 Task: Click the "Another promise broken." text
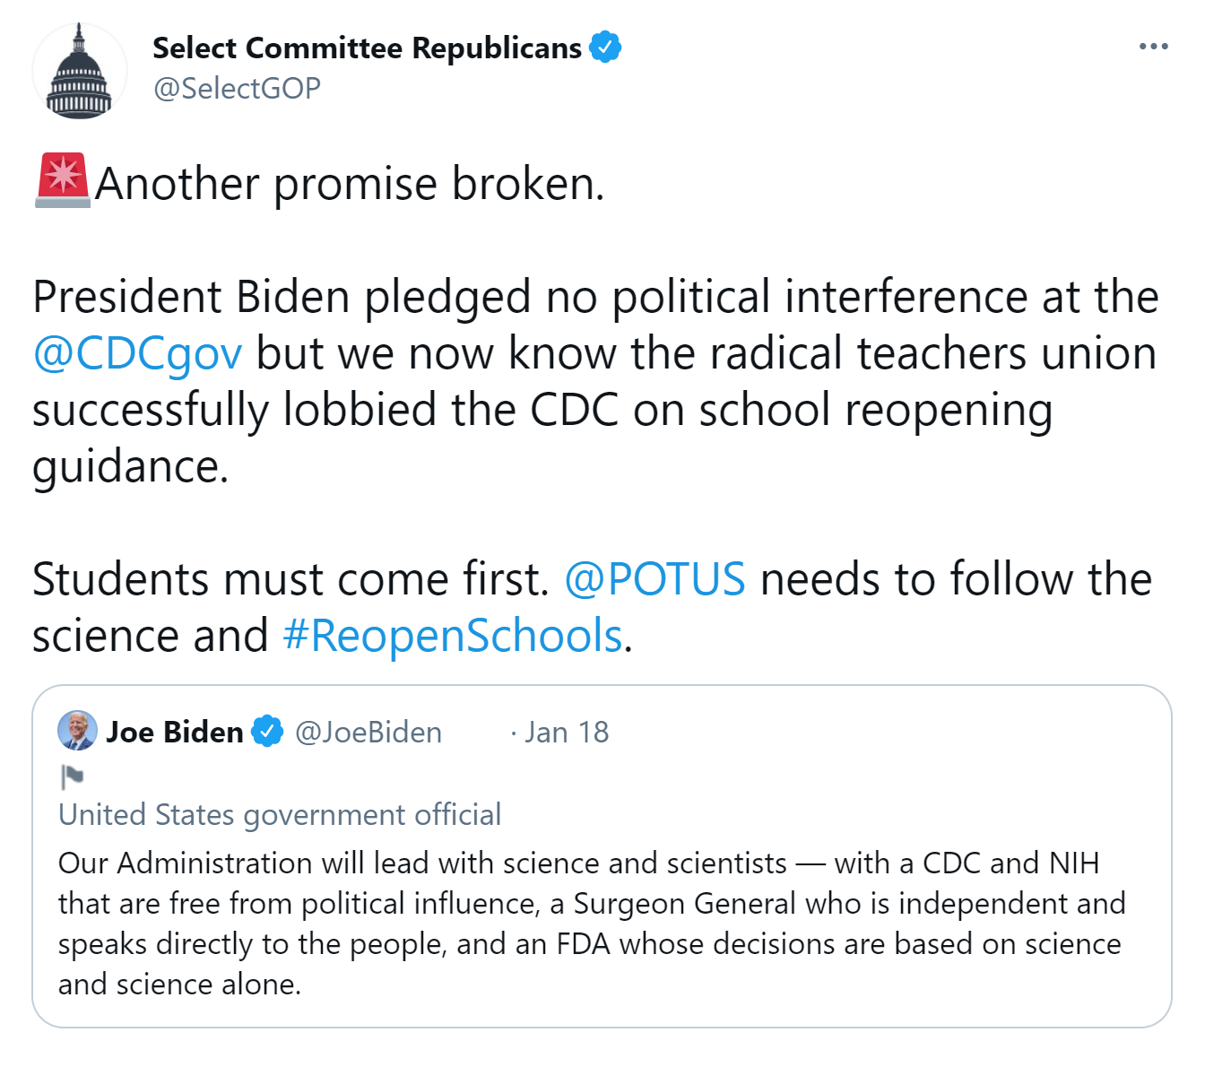pos(350,184)
